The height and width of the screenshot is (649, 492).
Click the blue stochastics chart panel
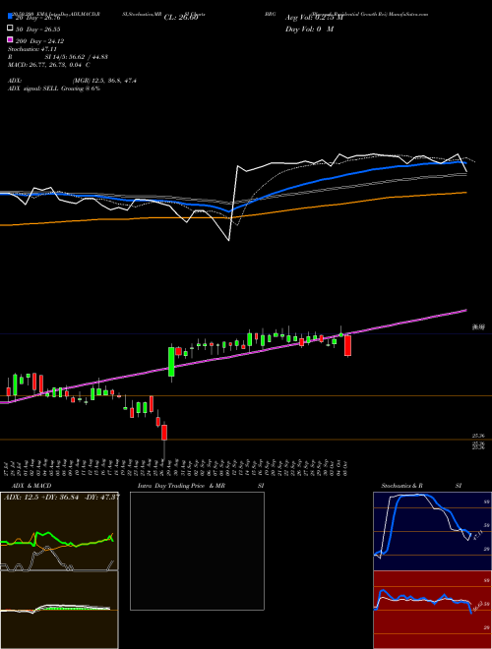(x=432, y=531)
